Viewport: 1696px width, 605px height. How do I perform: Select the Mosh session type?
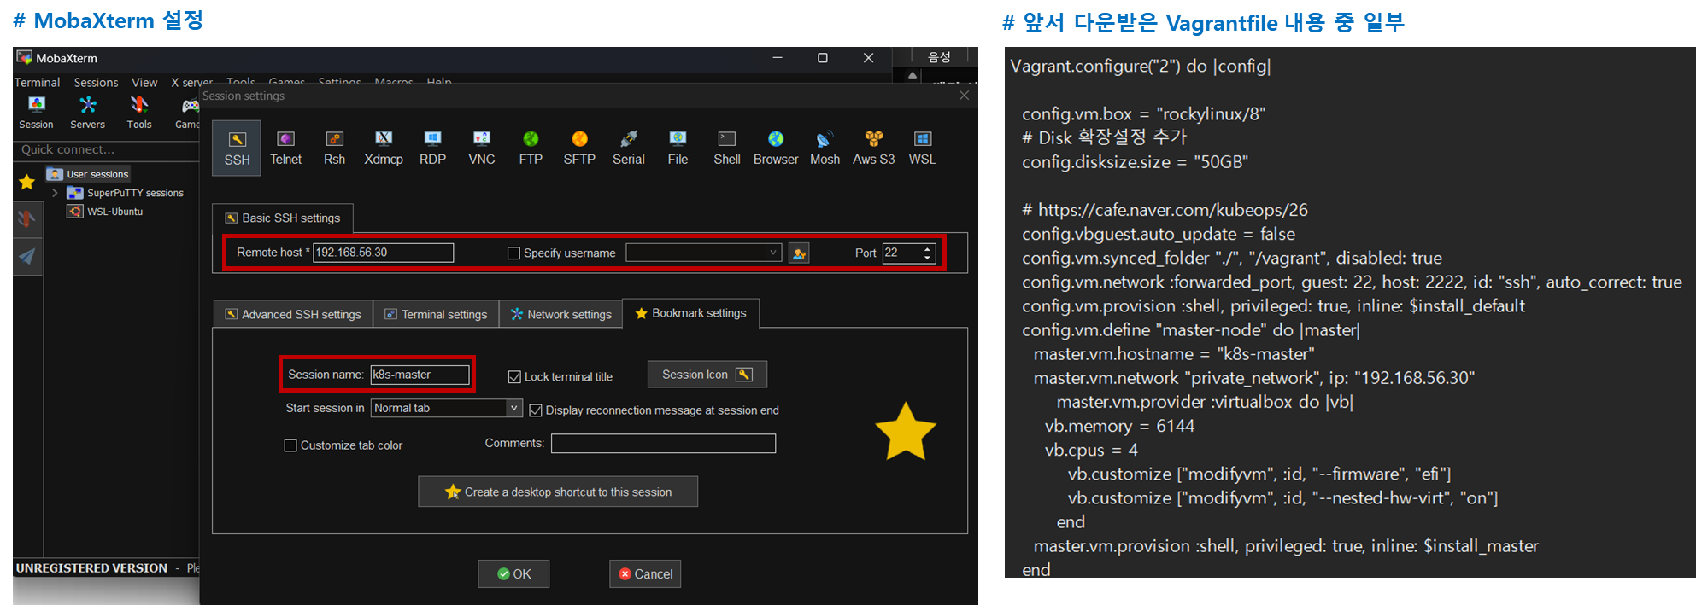pyautogui.click(x=825, y=148)
